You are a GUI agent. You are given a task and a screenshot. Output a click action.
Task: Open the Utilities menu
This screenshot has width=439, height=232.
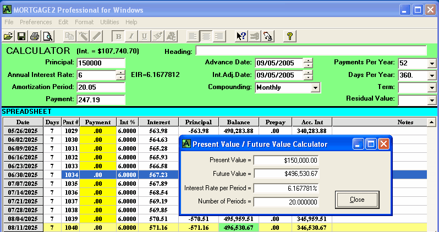tap(109, 22)
